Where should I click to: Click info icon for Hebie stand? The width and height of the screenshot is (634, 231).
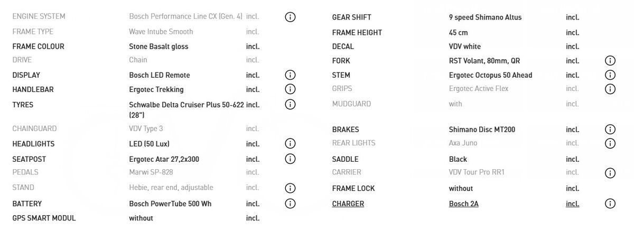(x=290, y=188)
